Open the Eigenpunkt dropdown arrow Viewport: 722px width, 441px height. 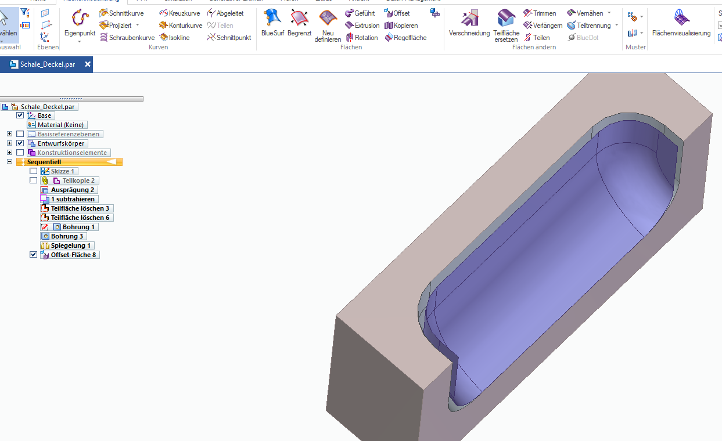click(80, 42)
